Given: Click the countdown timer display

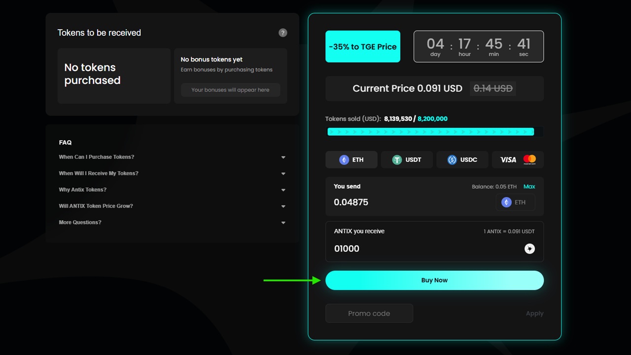Looking at the screenshot, I should coord(478,46).
